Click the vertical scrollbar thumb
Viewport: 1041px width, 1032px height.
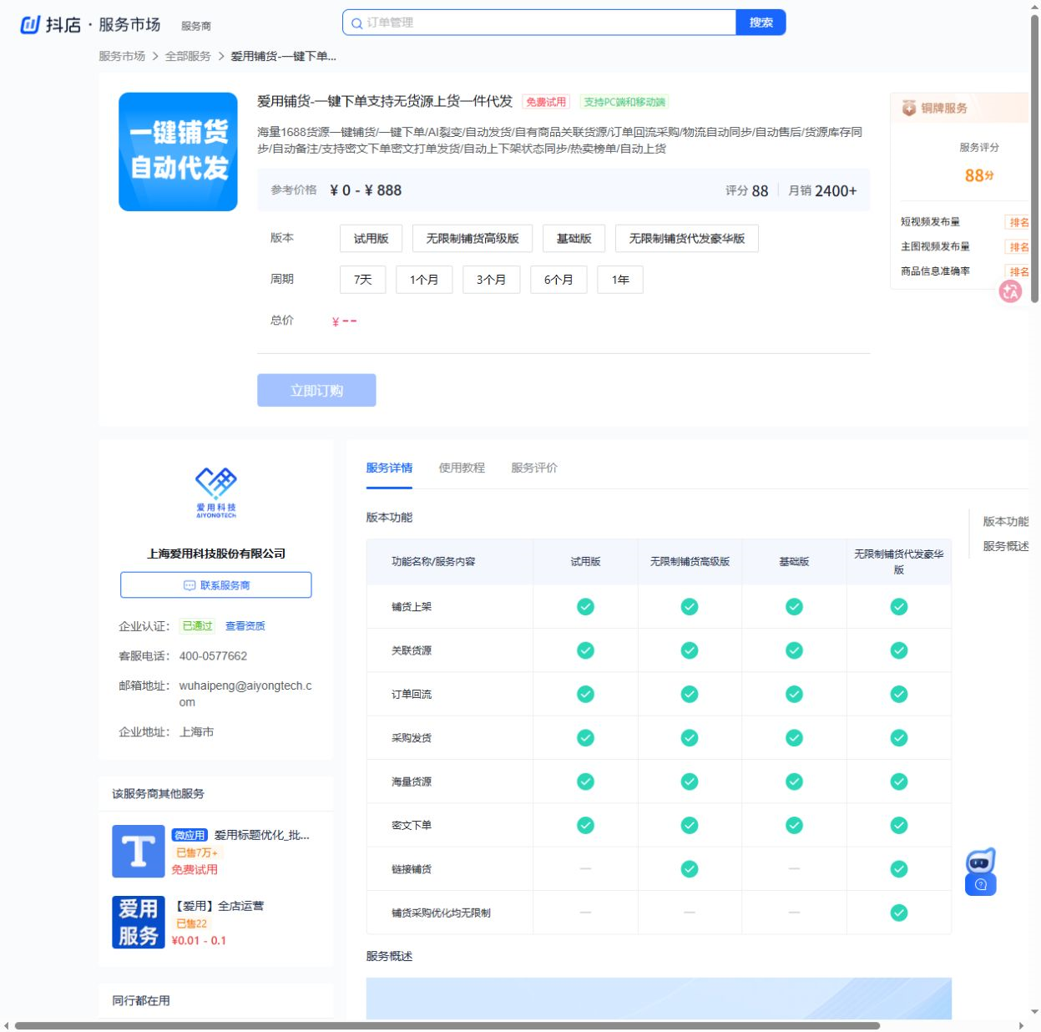1034,159
